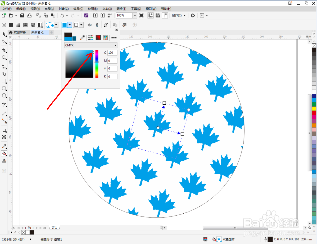This screenshot has width=317, height=244.
Task: Click the Export icon
Action: tap(103, 15)
